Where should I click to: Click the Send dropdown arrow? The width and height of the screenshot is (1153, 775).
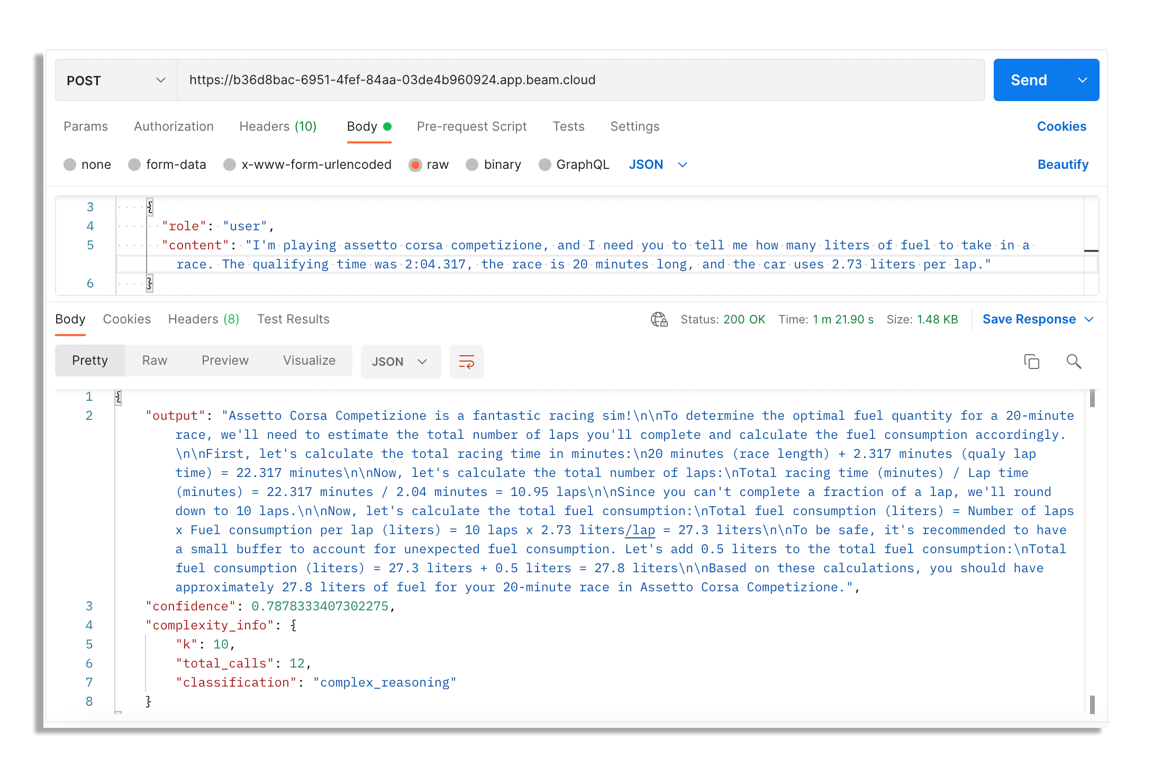tap(1082, 80)
